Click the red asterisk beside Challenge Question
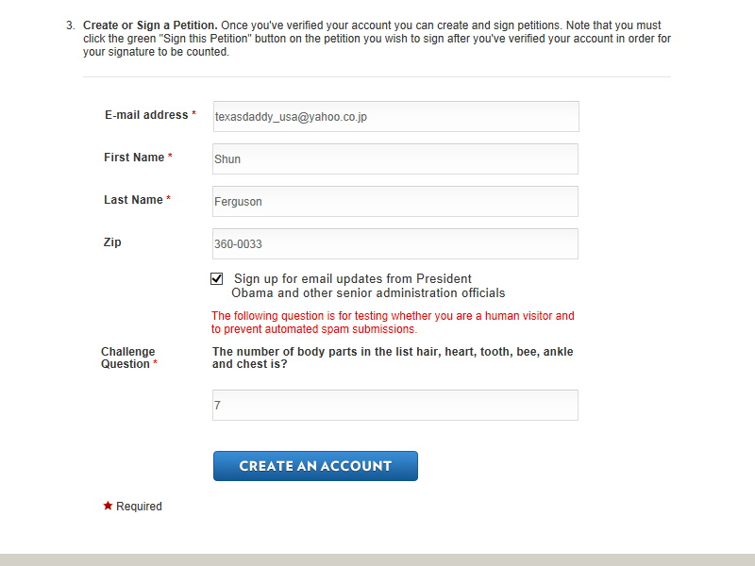The width and height of the screenshot is (755, 566). [x=155, y=364]
